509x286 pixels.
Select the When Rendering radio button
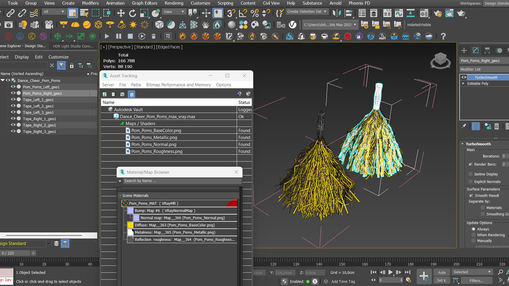[473, 235]
